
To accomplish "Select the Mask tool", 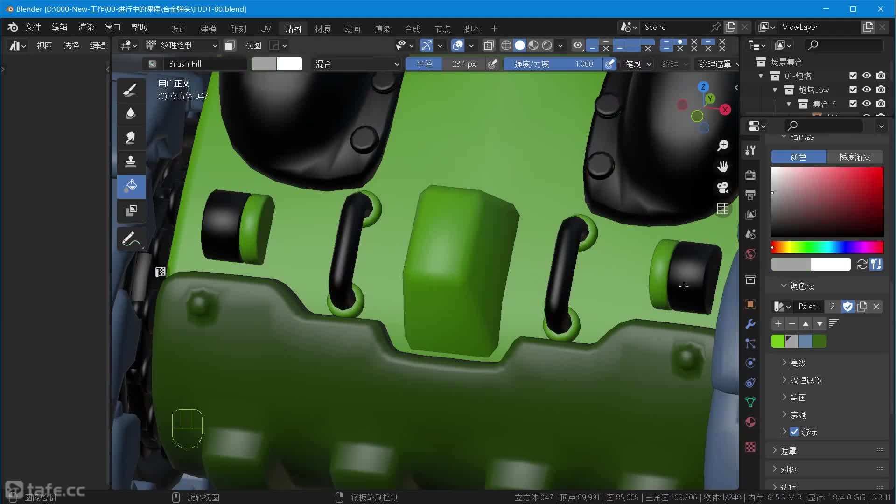I will point(131,210).
